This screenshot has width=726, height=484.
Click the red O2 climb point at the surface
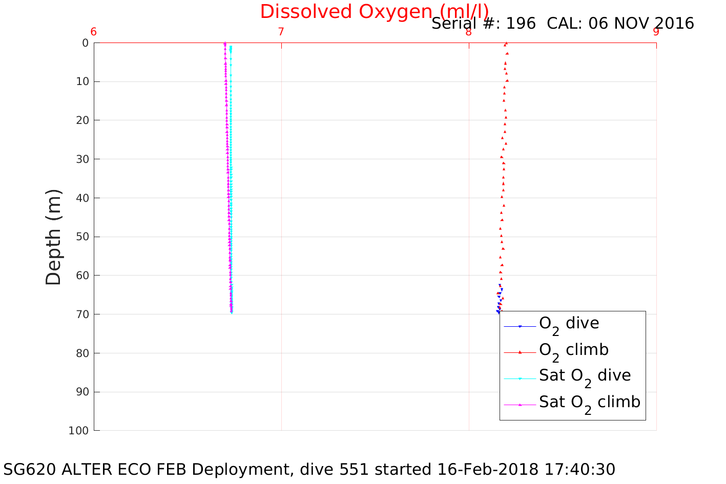(x=506, y=44)
